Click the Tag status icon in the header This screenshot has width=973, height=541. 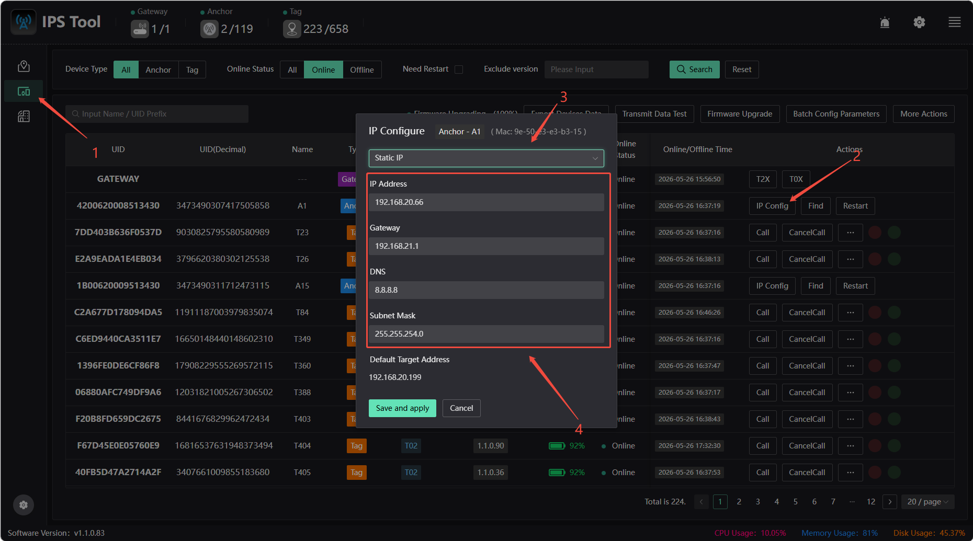click(292, 29)
